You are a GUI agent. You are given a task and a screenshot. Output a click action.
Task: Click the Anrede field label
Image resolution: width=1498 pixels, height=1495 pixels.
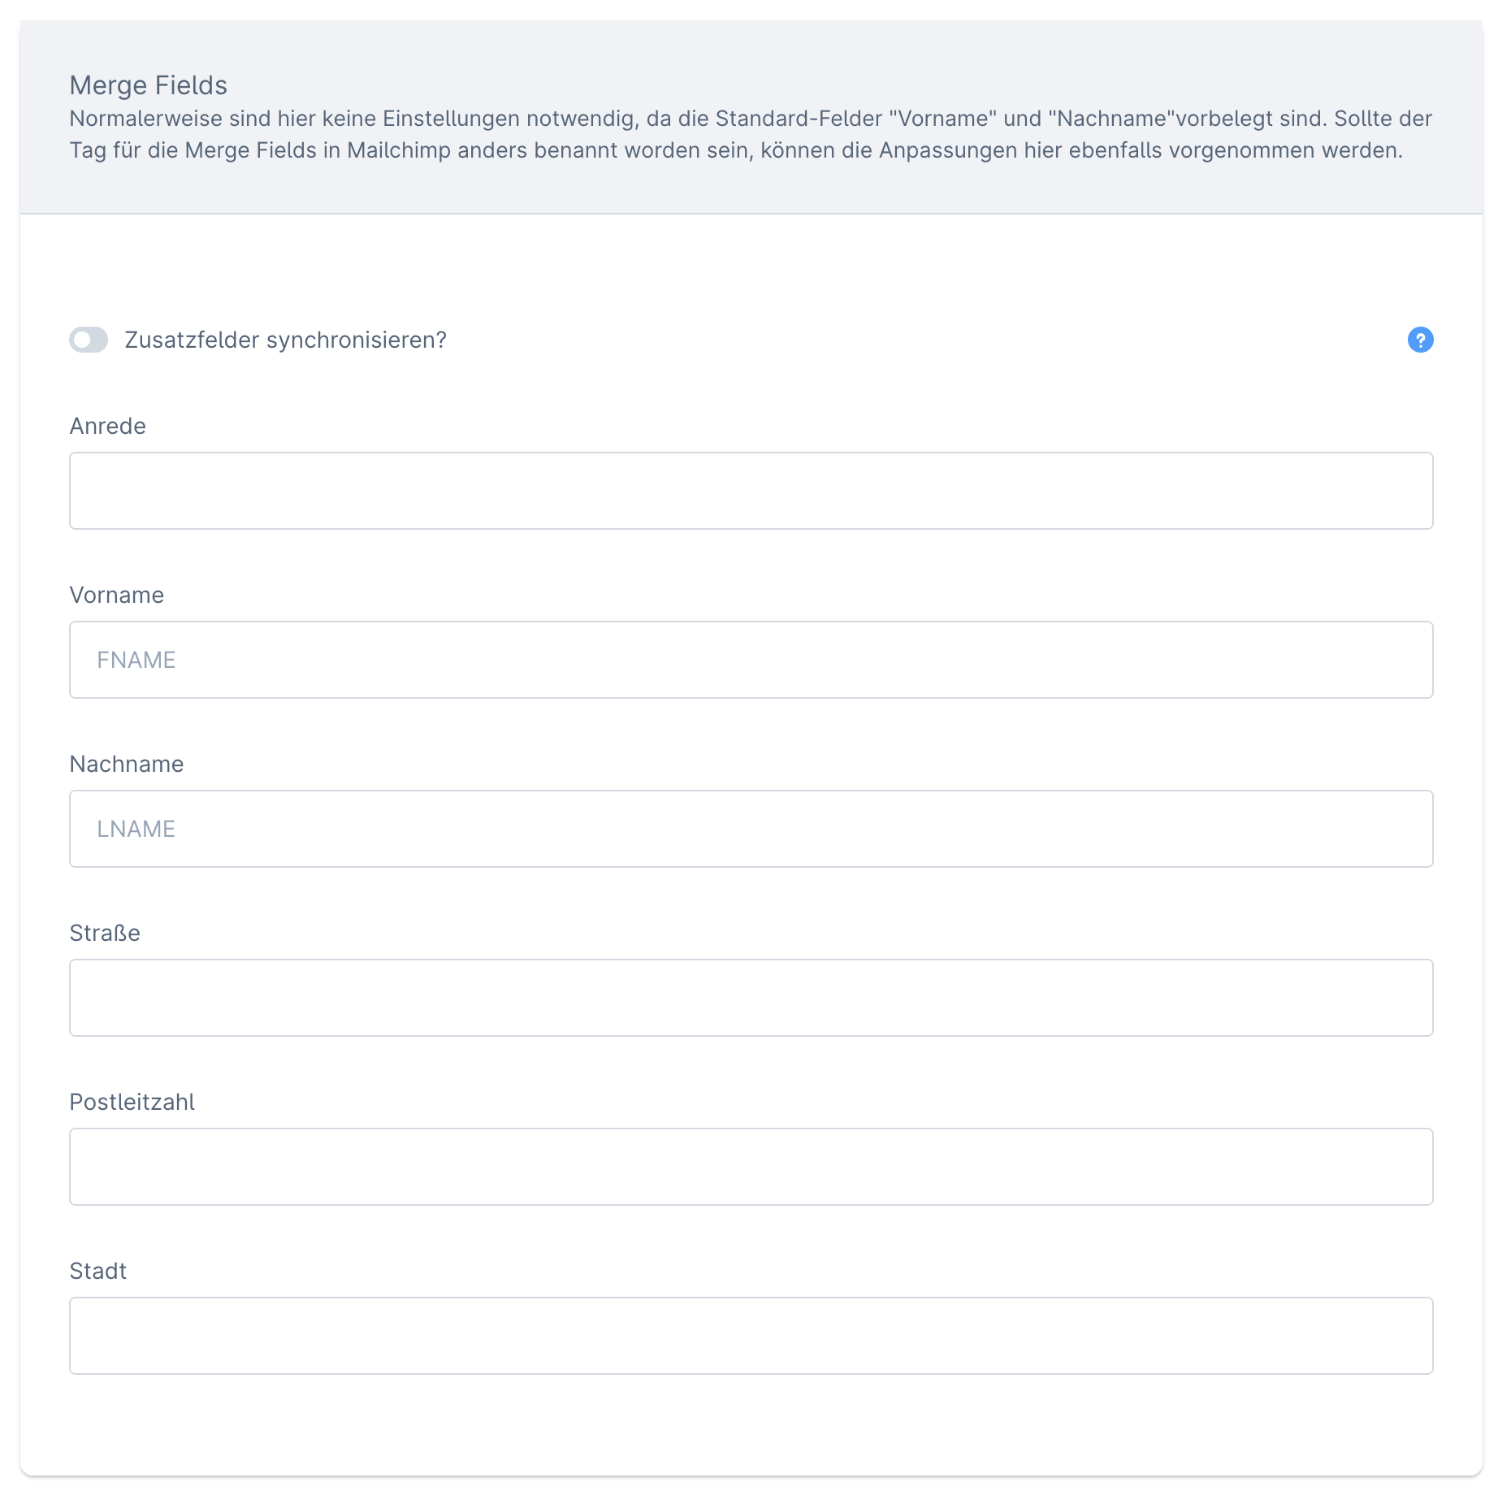(108, 426)
